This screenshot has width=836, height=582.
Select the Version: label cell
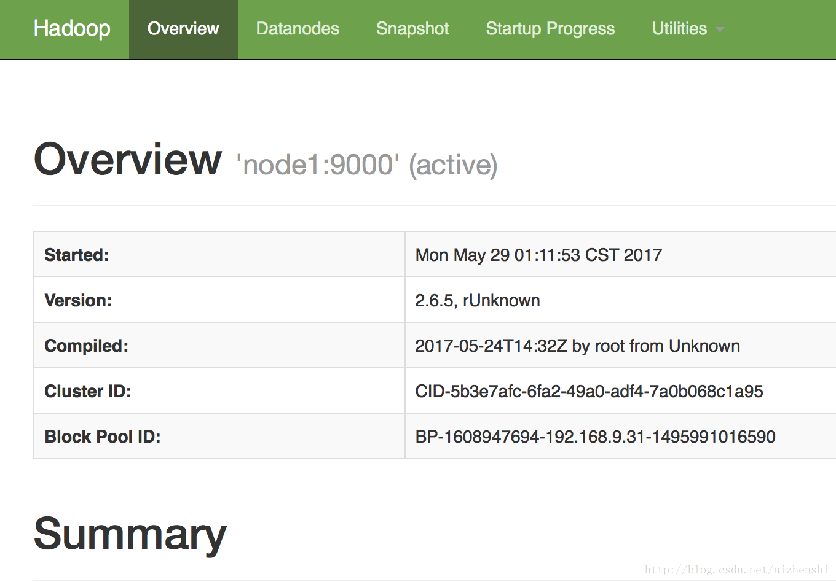click(219, 300)
